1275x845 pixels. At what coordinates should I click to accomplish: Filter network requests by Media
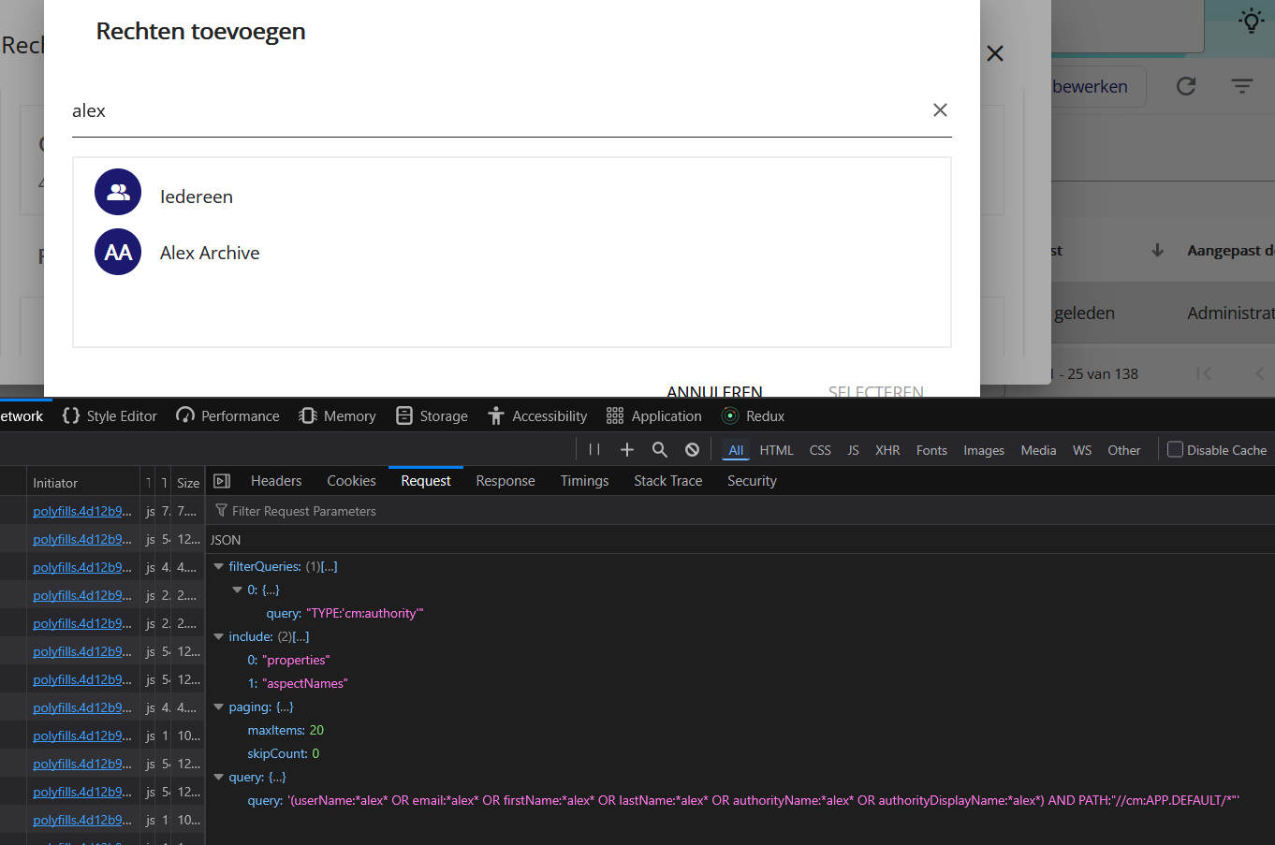[1038, 450]
